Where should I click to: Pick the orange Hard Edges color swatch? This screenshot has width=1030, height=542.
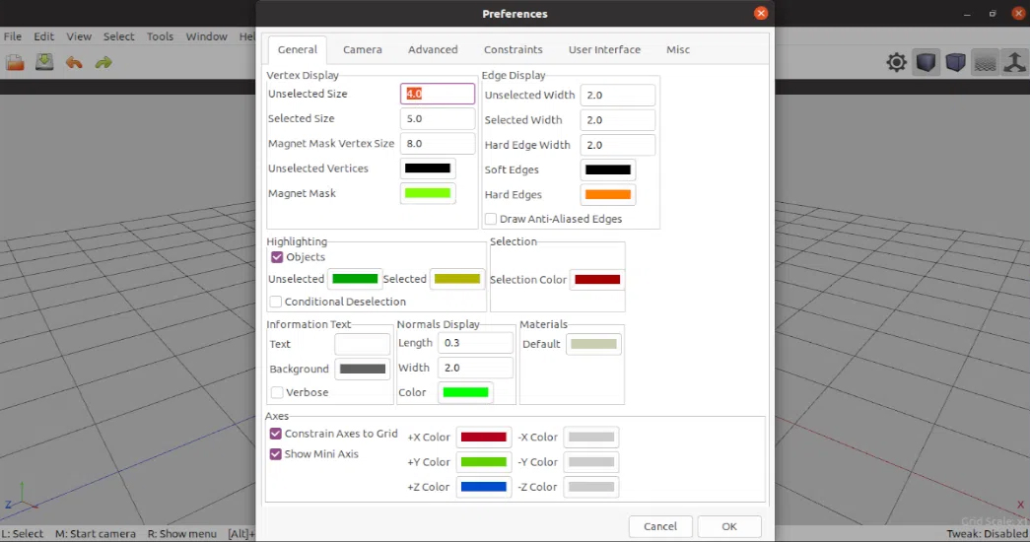coord(608,195)
